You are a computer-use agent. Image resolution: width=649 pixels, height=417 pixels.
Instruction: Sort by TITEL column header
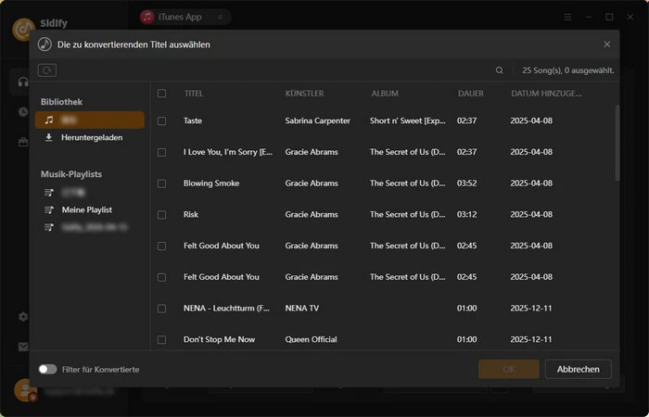(194, 94)
